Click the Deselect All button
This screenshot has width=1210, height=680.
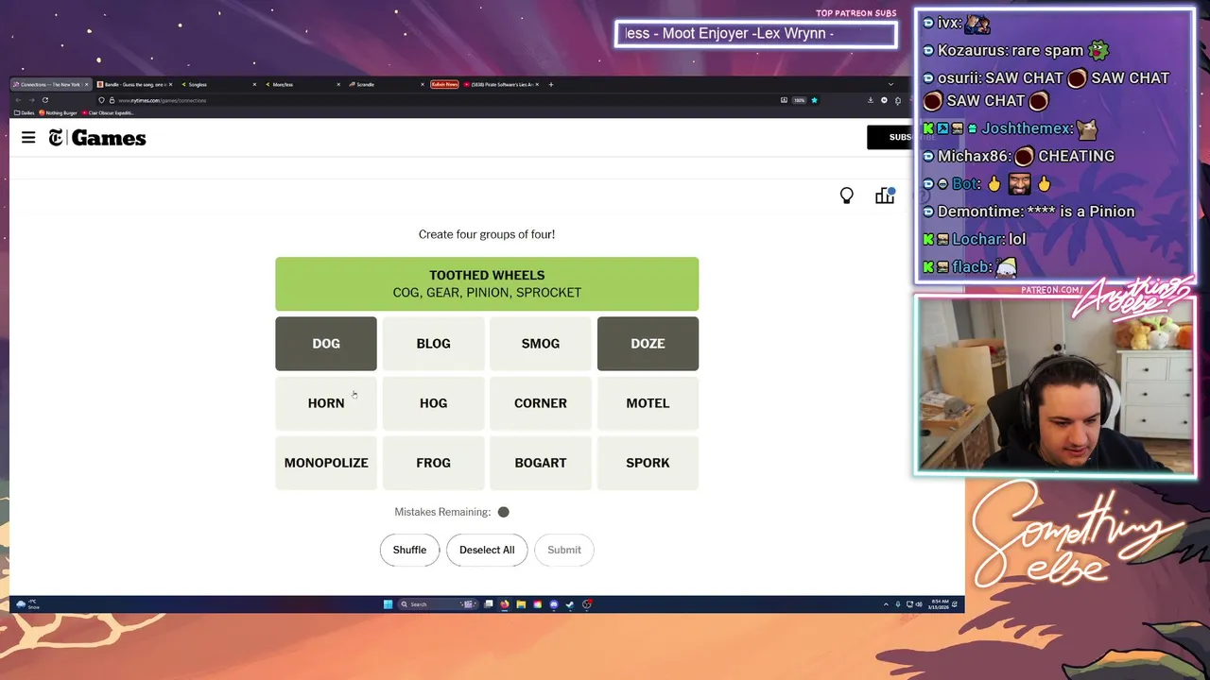pos(487,550)
